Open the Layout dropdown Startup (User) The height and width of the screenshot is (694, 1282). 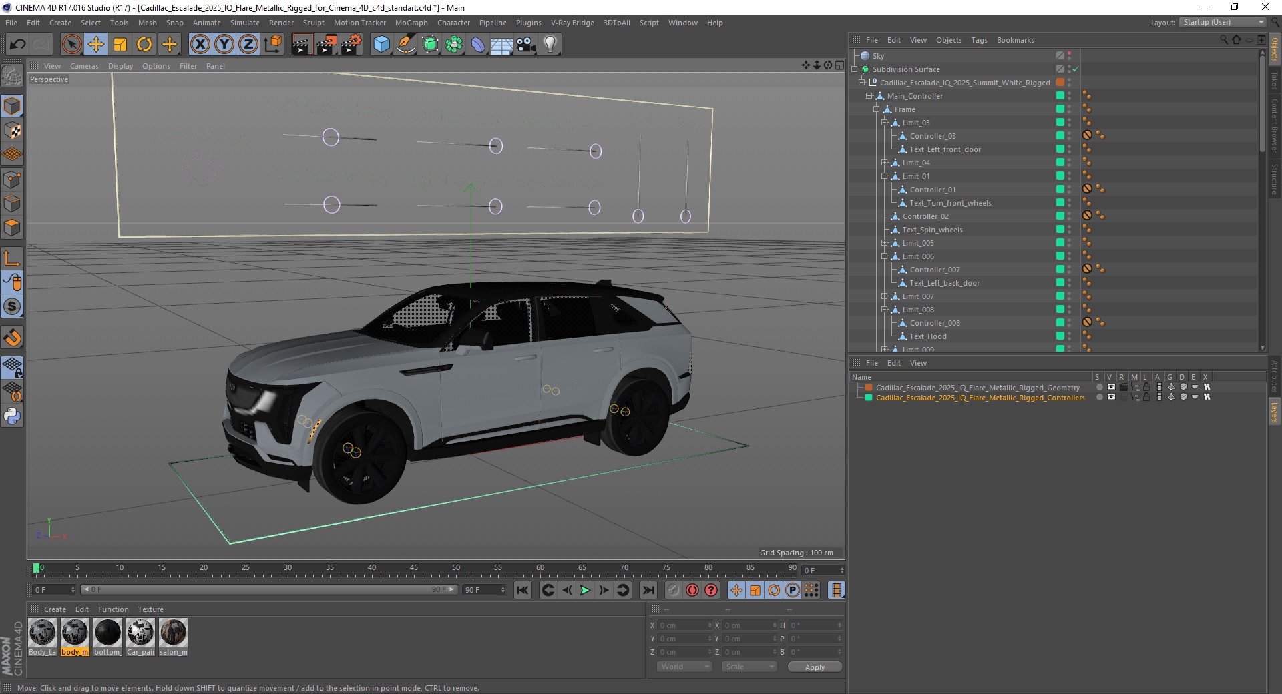pyautogui.click(x=1222, y=22)
